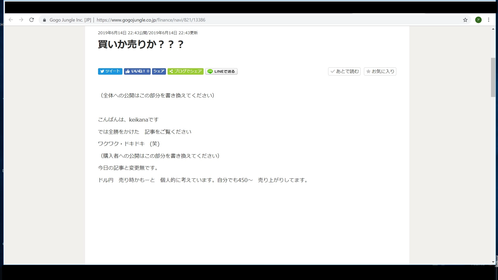
Task: Click the browser forward arrow
Action: pos(21,20)
